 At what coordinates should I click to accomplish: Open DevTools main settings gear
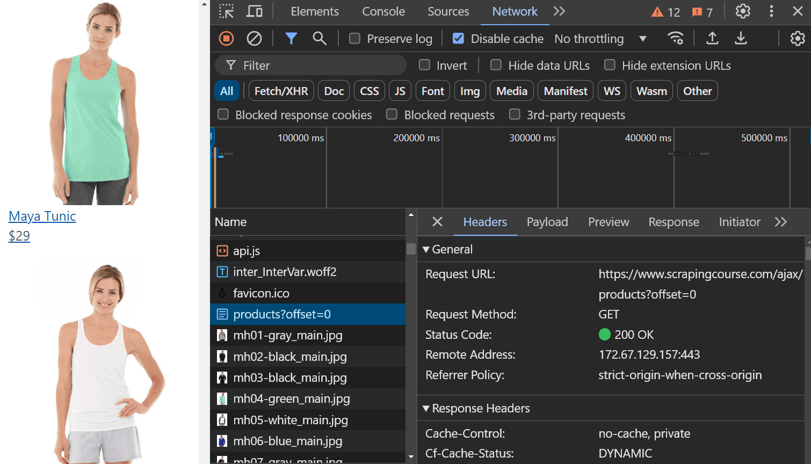[743, 11]
